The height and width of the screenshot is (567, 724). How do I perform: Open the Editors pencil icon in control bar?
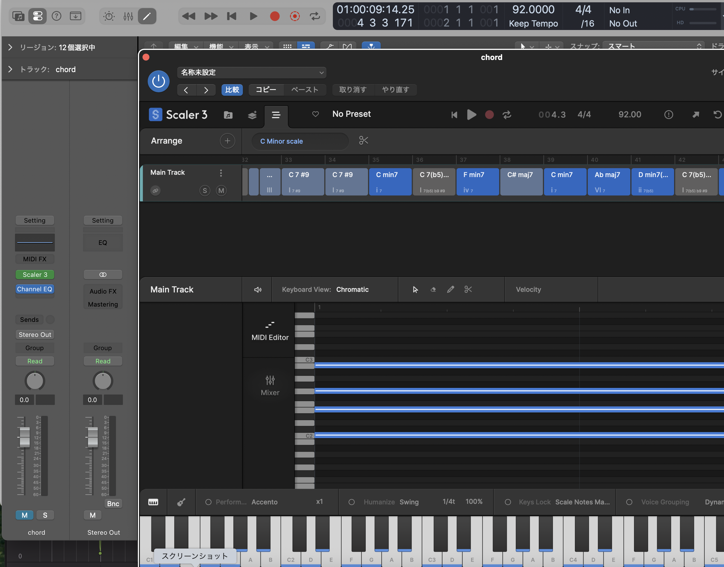click(147, 16)
